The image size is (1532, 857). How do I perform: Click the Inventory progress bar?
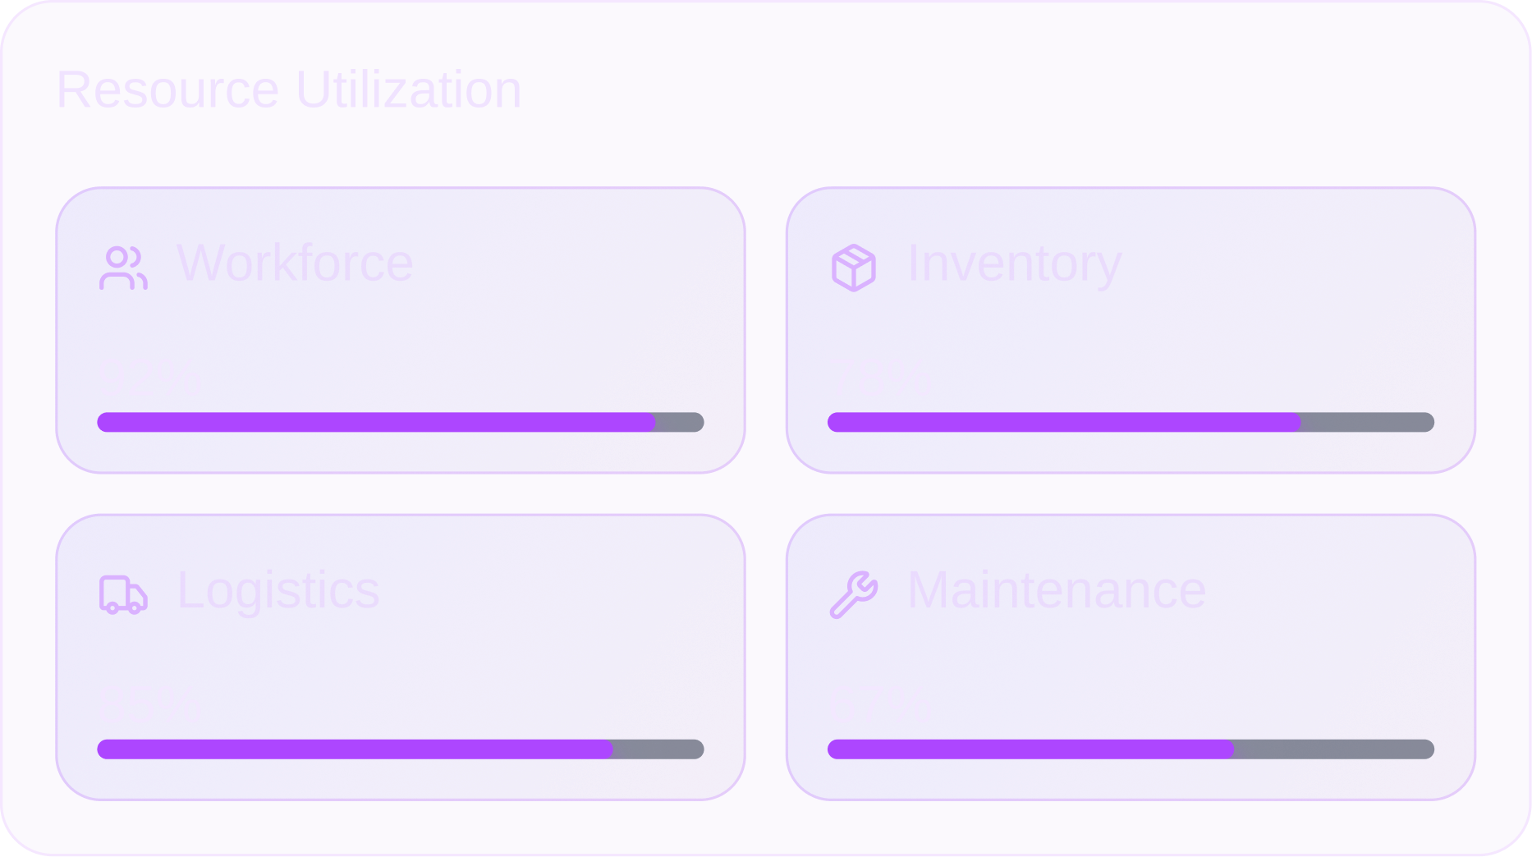(1129, 421)
